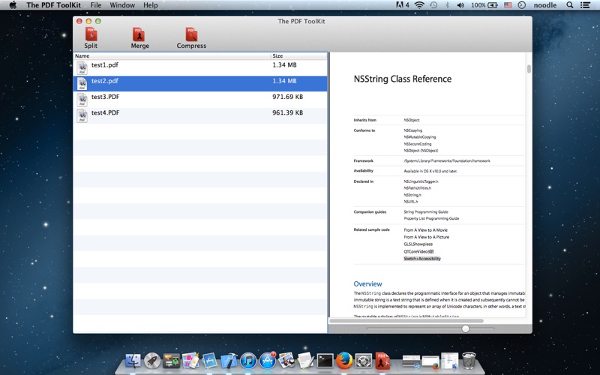Open the File menu

point(96,5)
